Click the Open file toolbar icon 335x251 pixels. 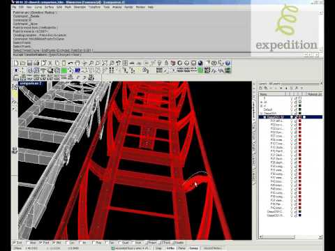(x=23, y=63)
